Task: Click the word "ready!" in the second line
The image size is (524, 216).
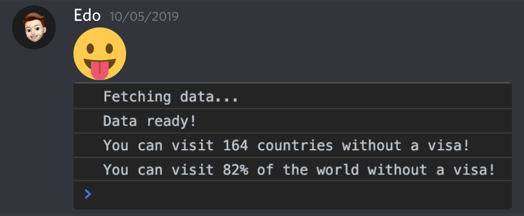Action: (x=172, y=121)
